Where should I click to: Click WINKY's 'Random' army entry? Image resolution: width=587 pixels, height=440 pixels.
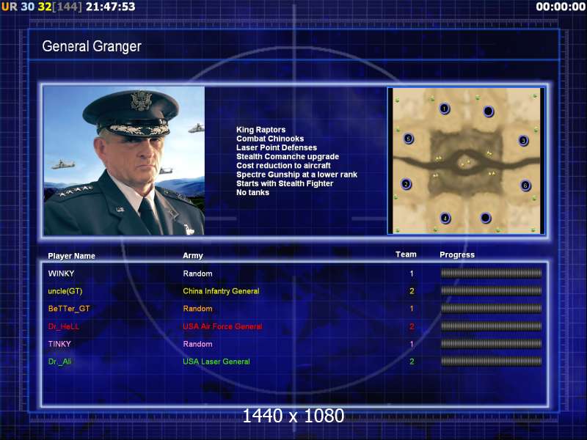[x=197, y=274]
